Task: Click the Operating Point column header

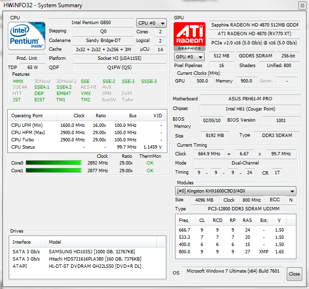Action: pyautogui.click(x=32, y=116)
